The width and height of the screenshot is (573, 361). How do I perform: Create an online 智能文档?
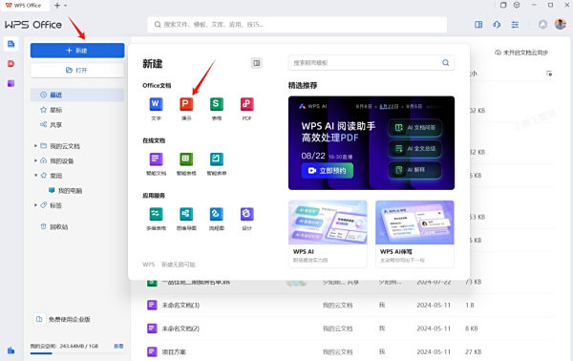click(156, 163)
